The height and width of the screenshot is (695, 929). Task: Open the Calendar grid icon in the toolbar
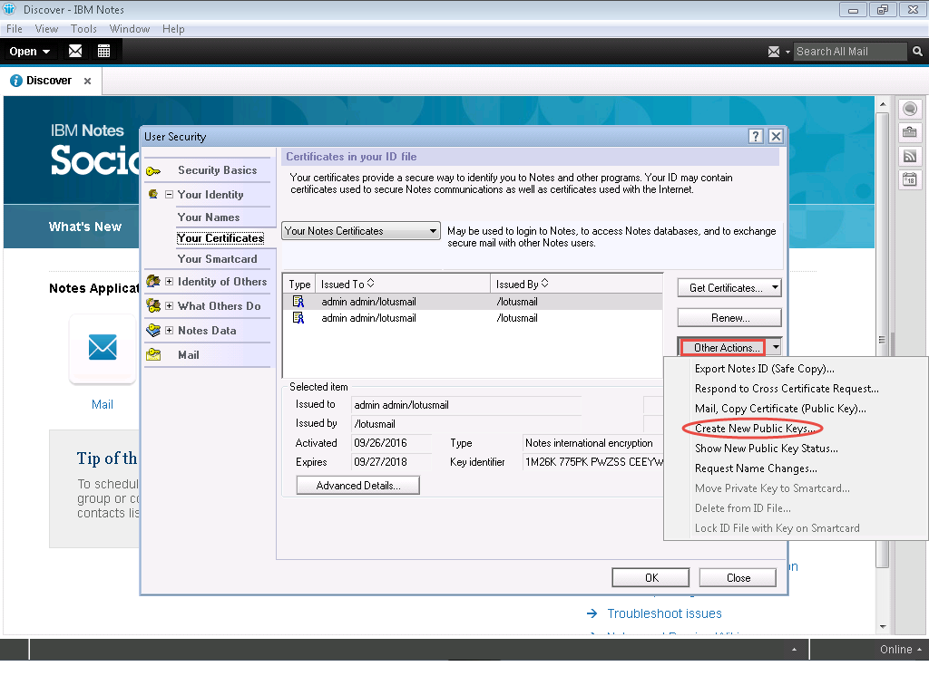(103, 51)
